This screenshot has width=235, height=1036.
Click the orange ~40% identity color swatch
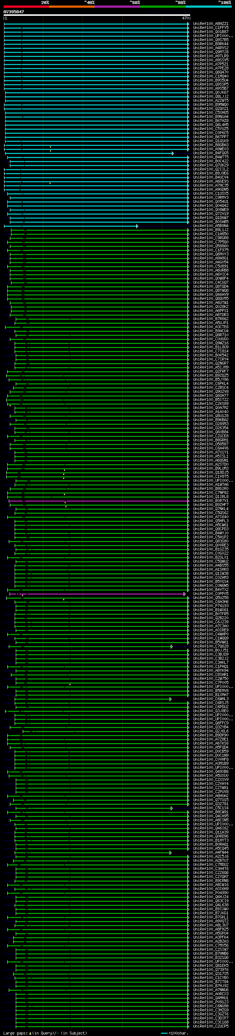pyautogui.click(x=72, y=7)
